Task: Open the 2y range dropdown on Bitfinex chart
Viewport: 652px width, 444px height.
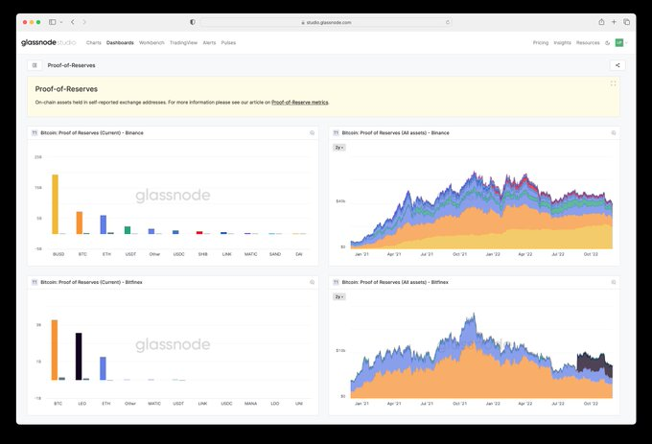Action: point(339,297)
